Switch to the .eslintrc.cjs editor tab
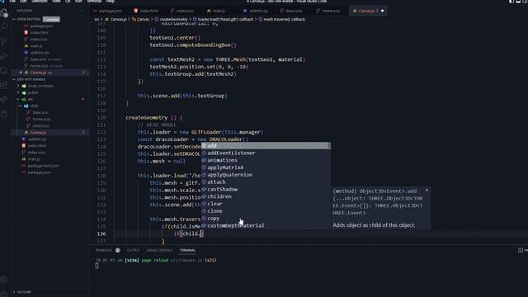This screenshot has width=528, height=297. click(x=256, y=11)
